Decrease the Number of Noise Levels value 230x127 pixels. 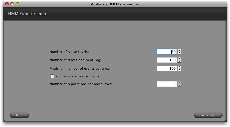179,53
